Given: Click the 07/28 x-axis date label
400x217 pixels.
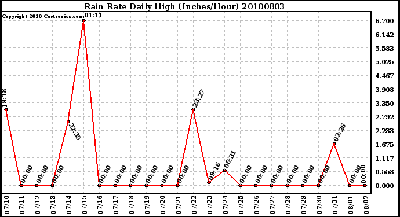Looking at the screenshot, I should coord(288,205).
